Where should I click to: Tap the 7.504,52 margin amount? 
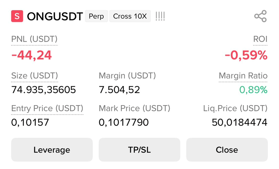pyautogui.click(x=119, y=90)
